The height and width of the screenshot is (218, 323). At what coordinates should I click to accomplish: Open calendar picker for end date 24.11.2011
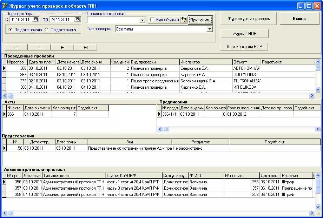77,20
